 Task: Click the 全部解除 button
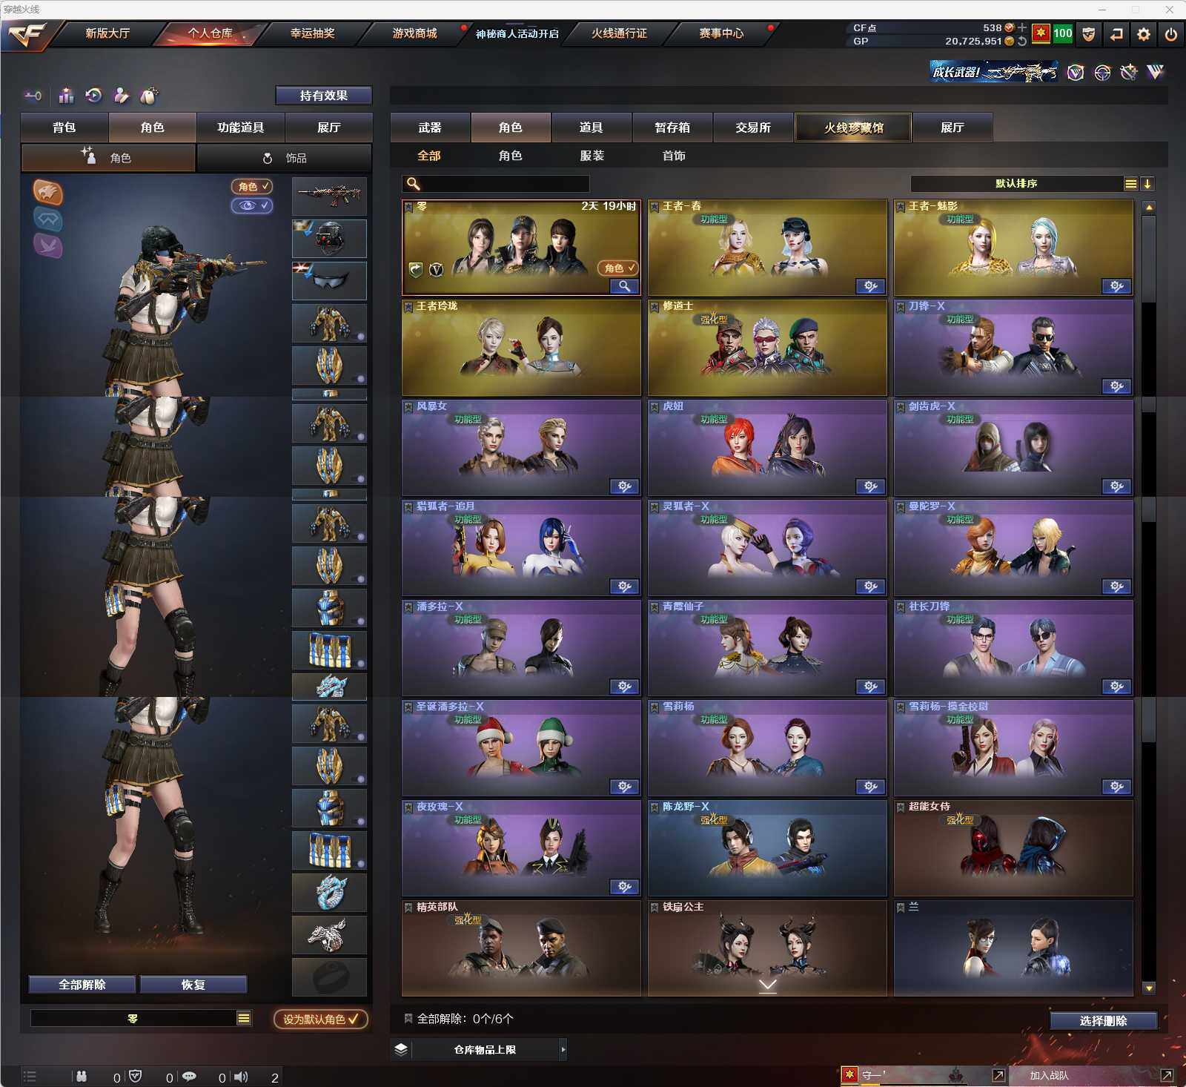pyautogui.click(x=82, y=984)
